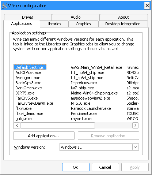Choose msedgewebview2.exe from the list

(x=91, y=98)
